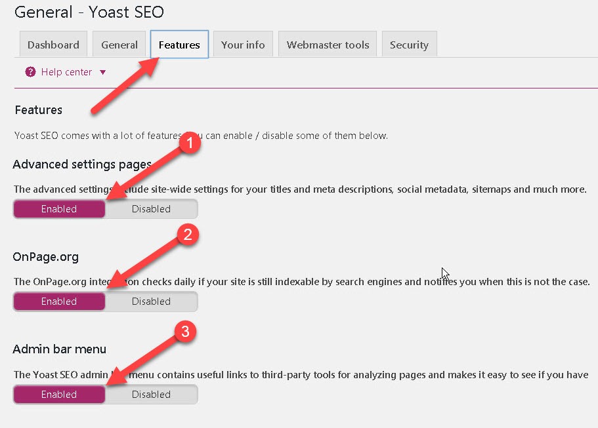
Task: Click the red numbered marker 2
Action: tap(188, 234)
